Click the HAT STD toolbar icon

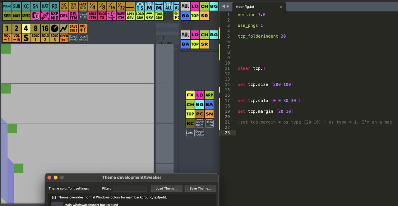click(83, 6)
